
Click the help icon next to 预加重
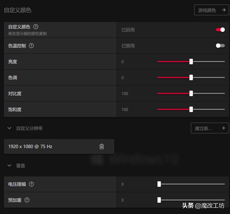[x=27, y=200]
